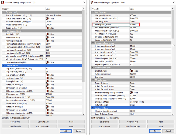Toggle Soft limits ($20) switch
This screenshot has width=176, height=135.
[47, 34]
